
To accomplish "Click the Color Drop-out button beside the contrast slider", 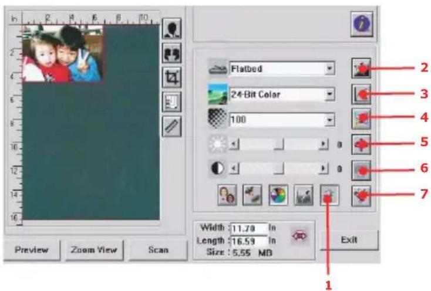I will (361, 171).
